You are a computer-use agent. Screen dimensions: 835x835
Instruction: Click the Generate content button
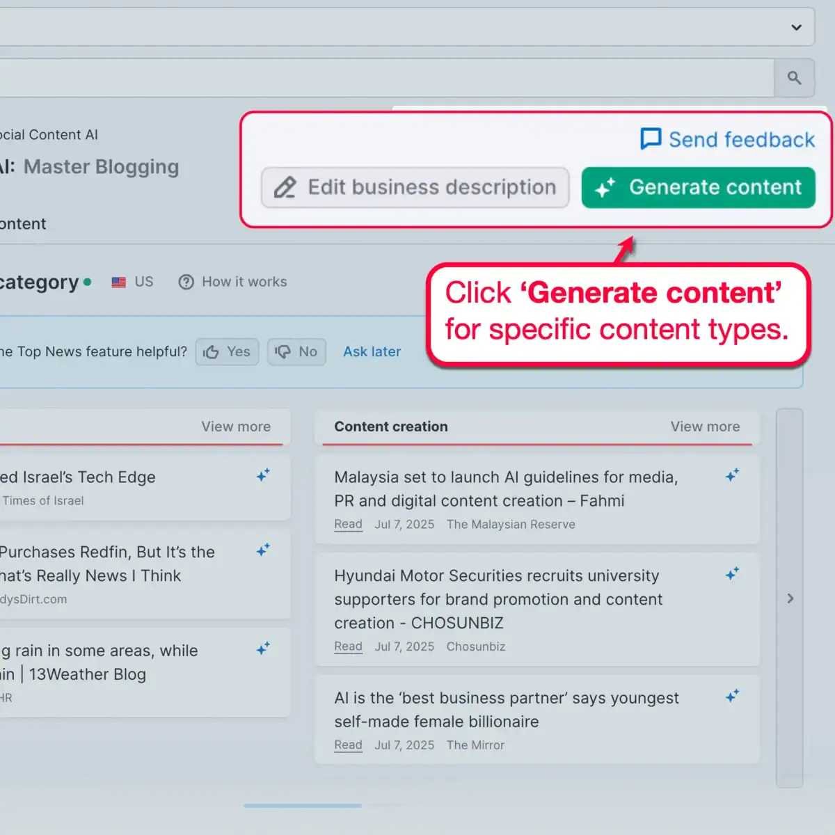click(698, 187)
